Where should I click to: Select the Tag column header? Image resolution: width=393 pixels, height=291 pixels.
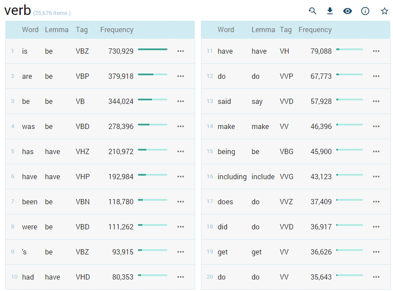(x=81, y=29)
